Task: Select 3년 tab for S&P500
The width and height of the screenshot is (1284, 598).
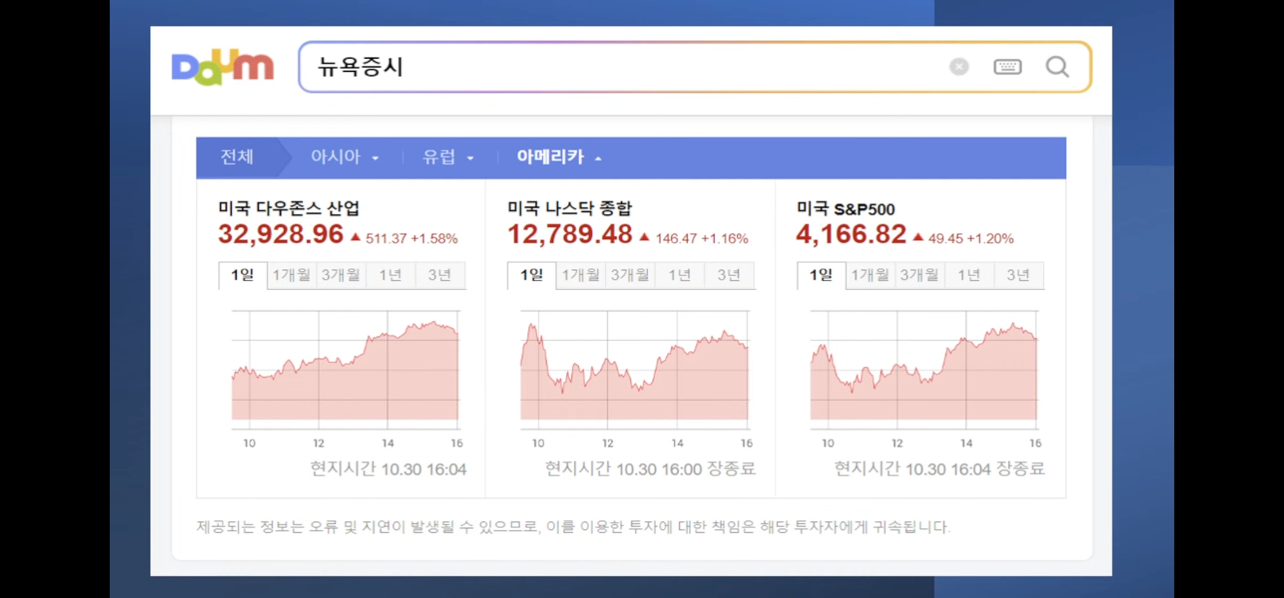Action: [x=1018, y=275]
